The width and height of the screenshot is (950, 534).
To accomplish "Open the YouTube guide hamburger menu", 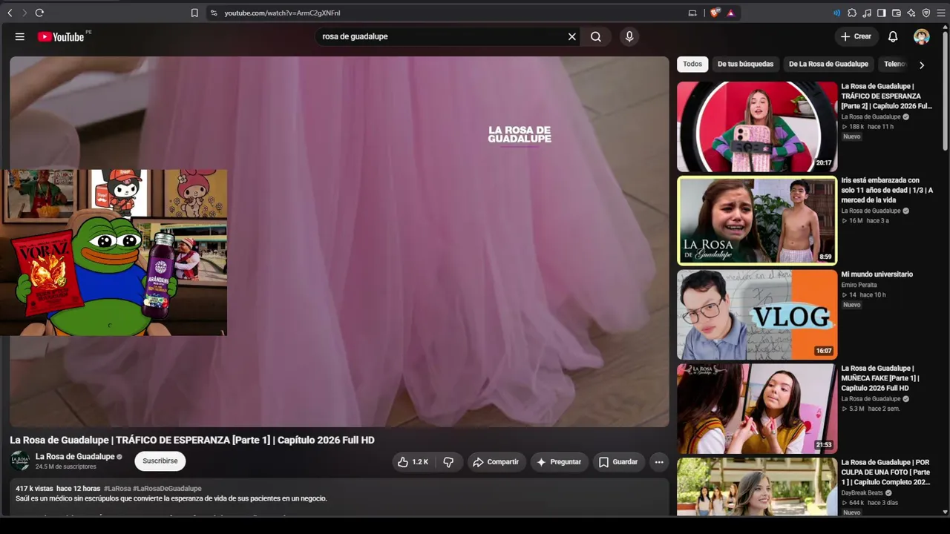I will pos(20,36).
